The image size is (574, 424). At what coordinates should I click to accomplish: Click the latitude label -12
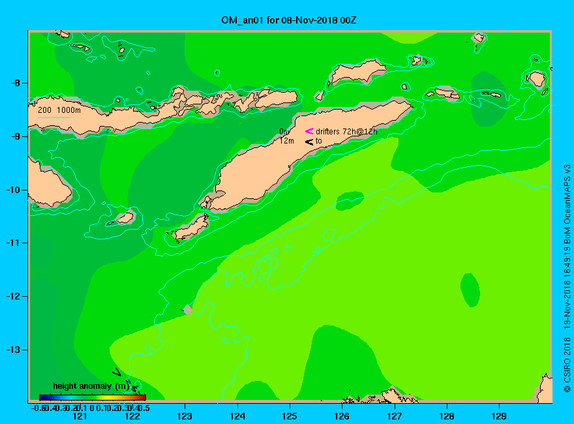(13, 296)
